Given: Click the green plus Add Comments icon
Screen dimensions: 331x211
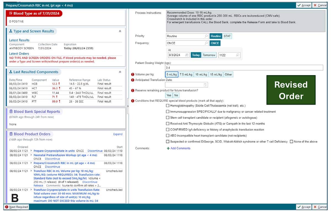Looking at the screenshot, I should tap(168, 148).
